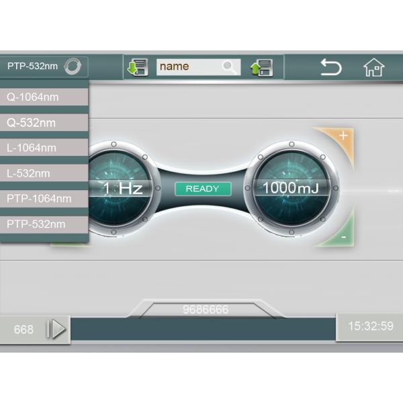This screenshot has width=403, height=403.
Task: Click the ring icon beside PTP-532nm
Action: (x=73, y=66)
